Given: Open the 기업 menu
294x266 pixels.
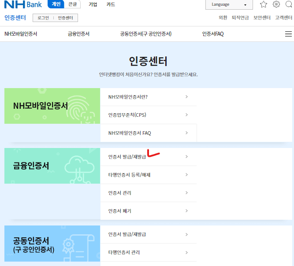Looking at the screenshot, I should (x=93, y=4).
